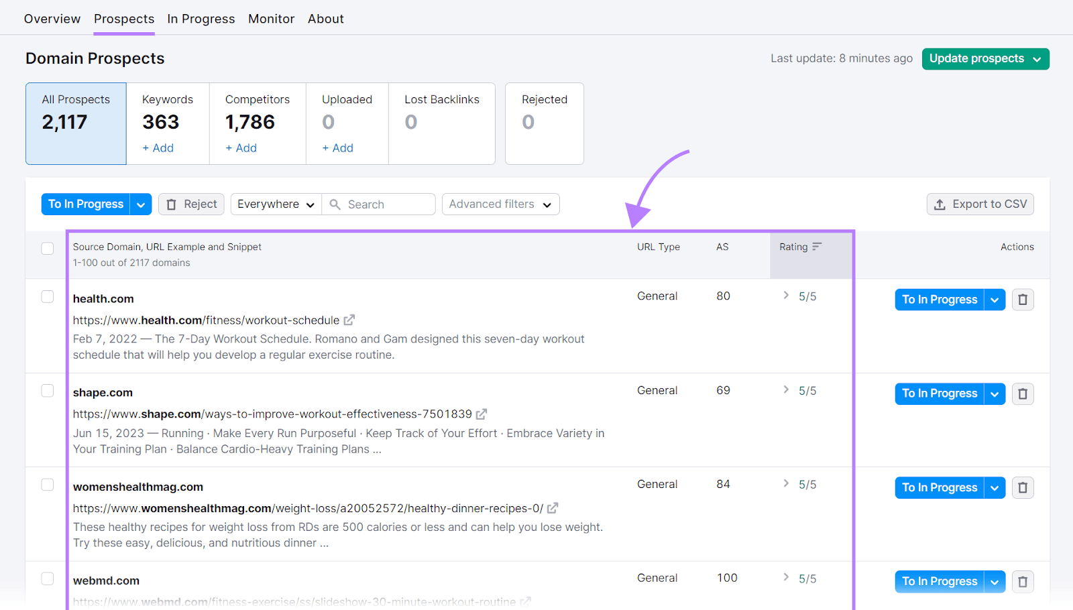Viewport: 1073px width, 610px height.
Task: Open the Everywhere filter dropdown
Action: tap(275, 204)
